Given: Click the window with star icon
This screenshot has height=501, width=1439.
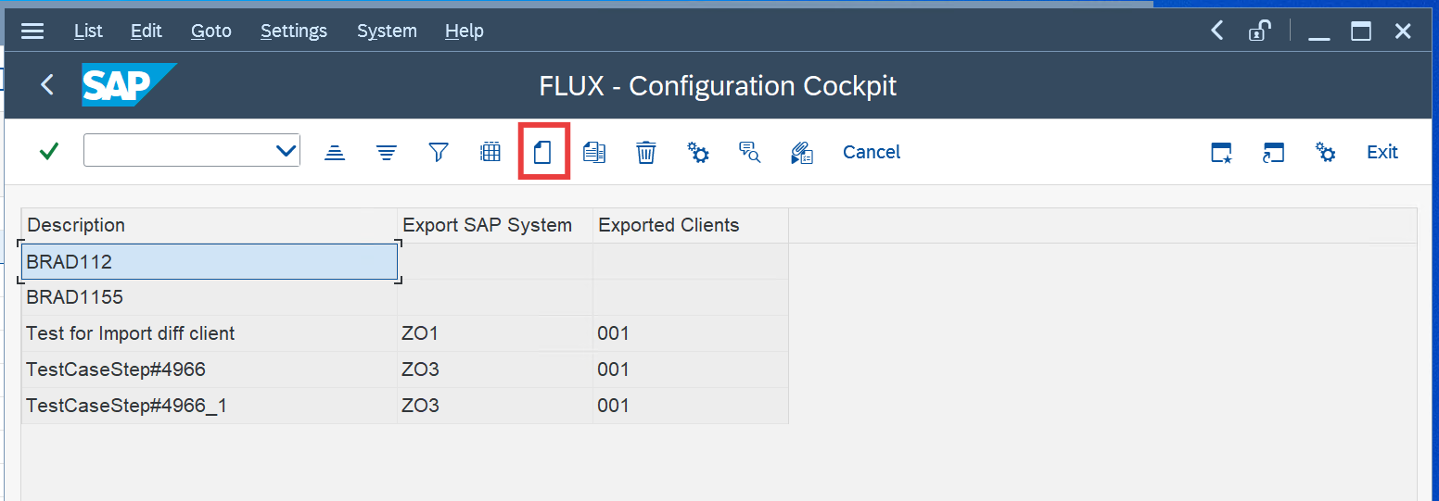Looking at the screenshot, I should [x=1222, y=153].
